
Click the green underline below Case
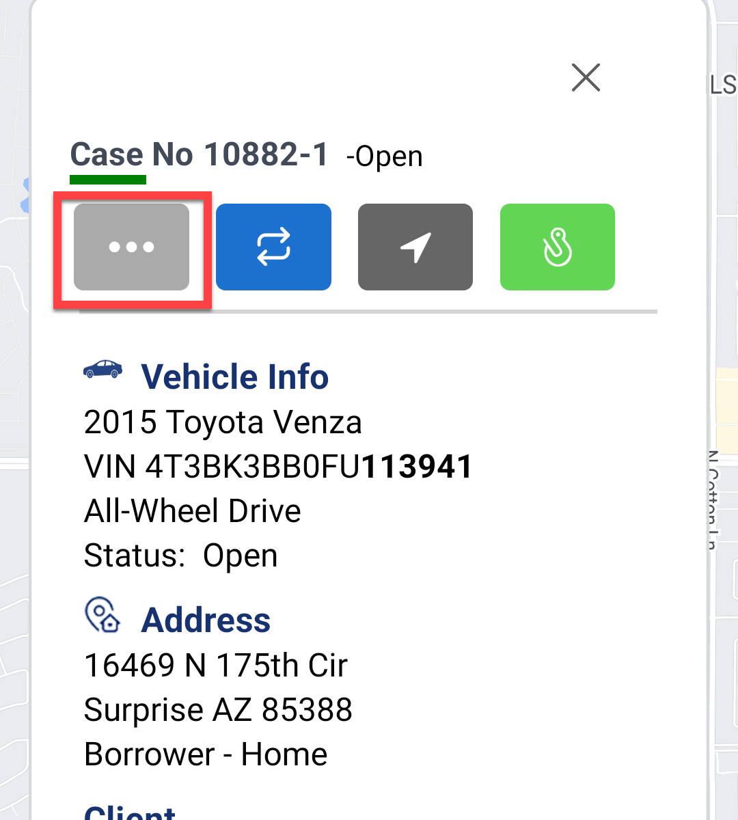pyautogui.click(x=108, y=180)
